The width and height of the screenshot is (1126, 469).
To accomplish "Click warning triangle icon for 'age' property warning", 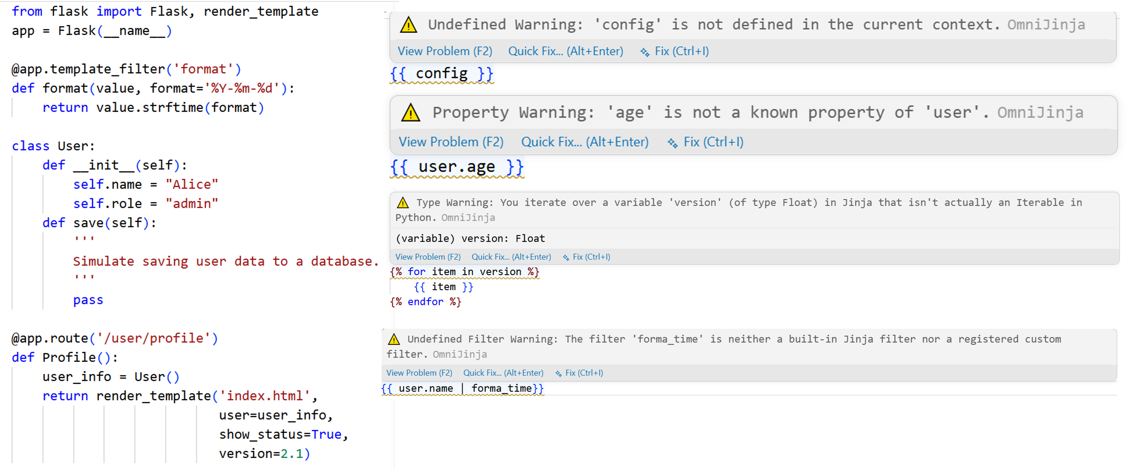I will (x=411, y=113).
